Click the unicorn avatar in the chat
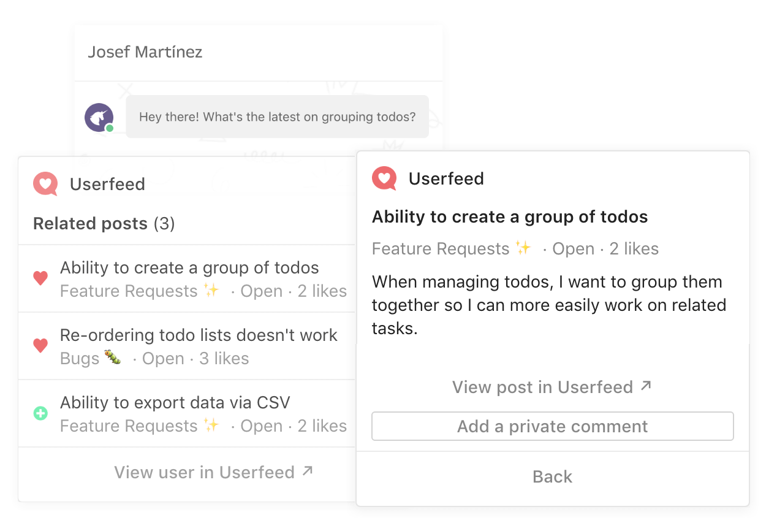777x531 pixels. coord(99,117)
